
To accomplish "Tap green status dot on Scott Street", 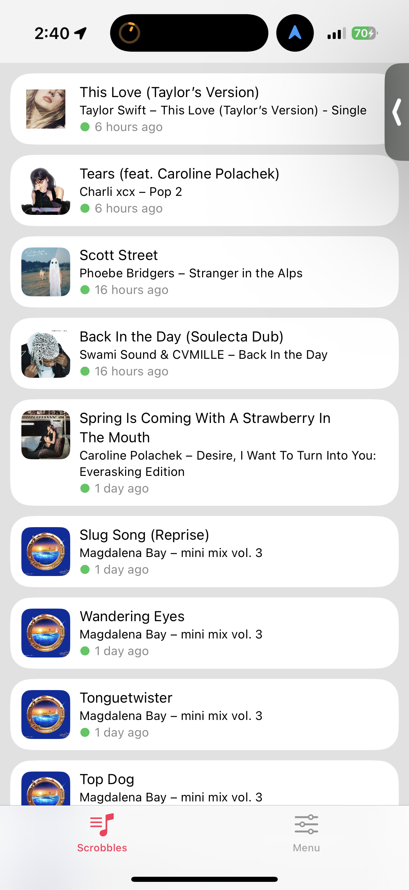I will tap(85, 290).
